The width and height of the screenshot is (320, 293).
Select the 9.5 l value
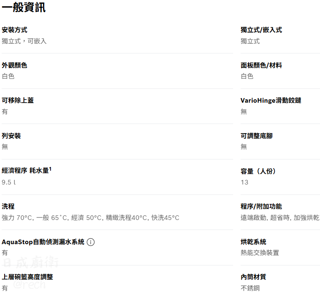9,182
